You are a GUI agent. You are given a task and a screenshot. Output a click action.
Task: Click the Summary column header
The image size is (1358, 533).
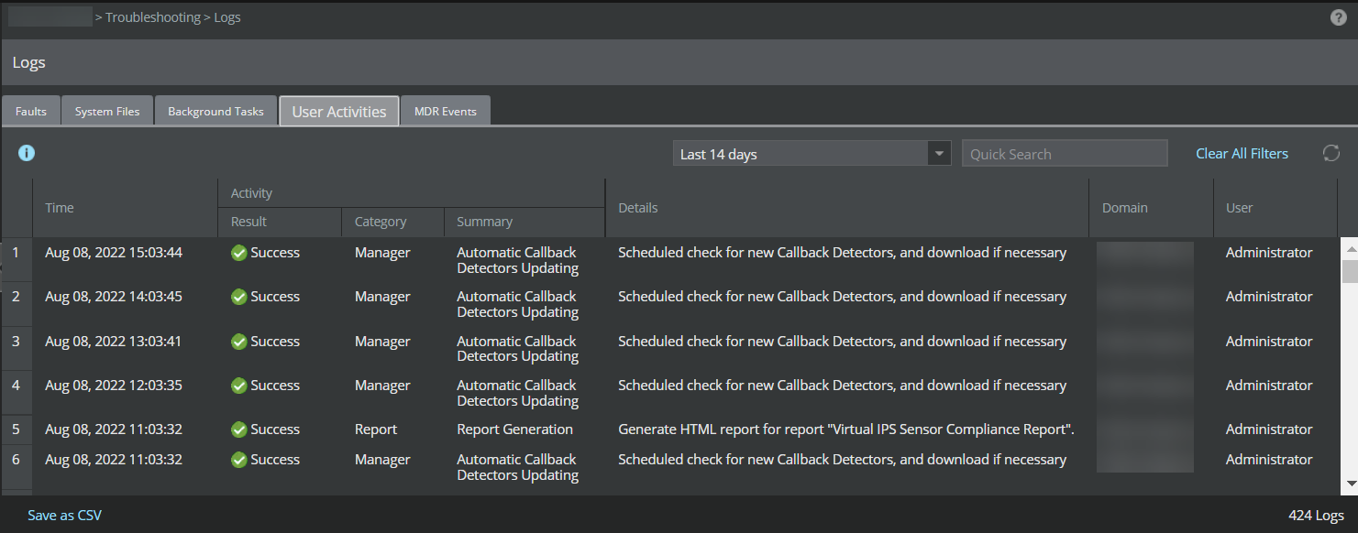pyautogui.click(x=524, y=222)
